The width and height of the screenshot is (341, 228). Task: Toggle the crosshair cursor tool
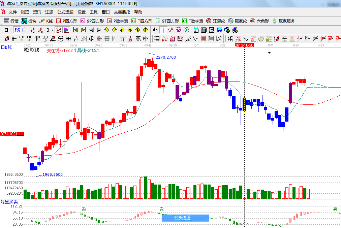[163, 30]
